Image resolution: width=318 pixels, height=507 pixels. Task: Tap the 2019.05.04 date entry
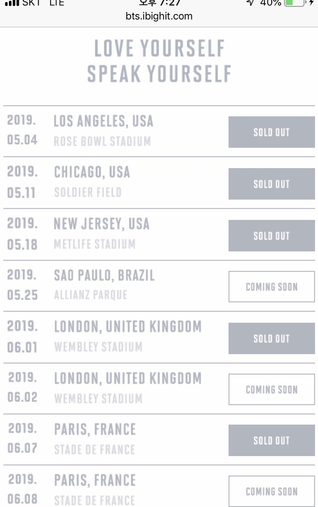point(22,130)
